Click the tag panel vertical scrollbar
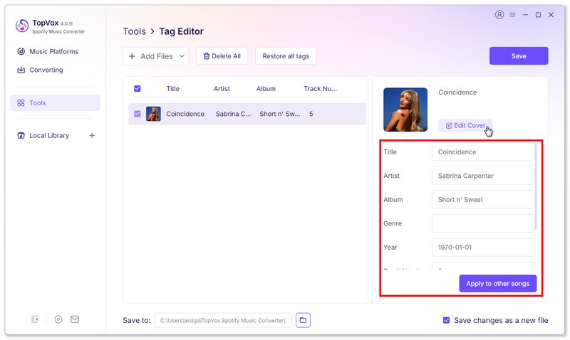 point(536,186)
